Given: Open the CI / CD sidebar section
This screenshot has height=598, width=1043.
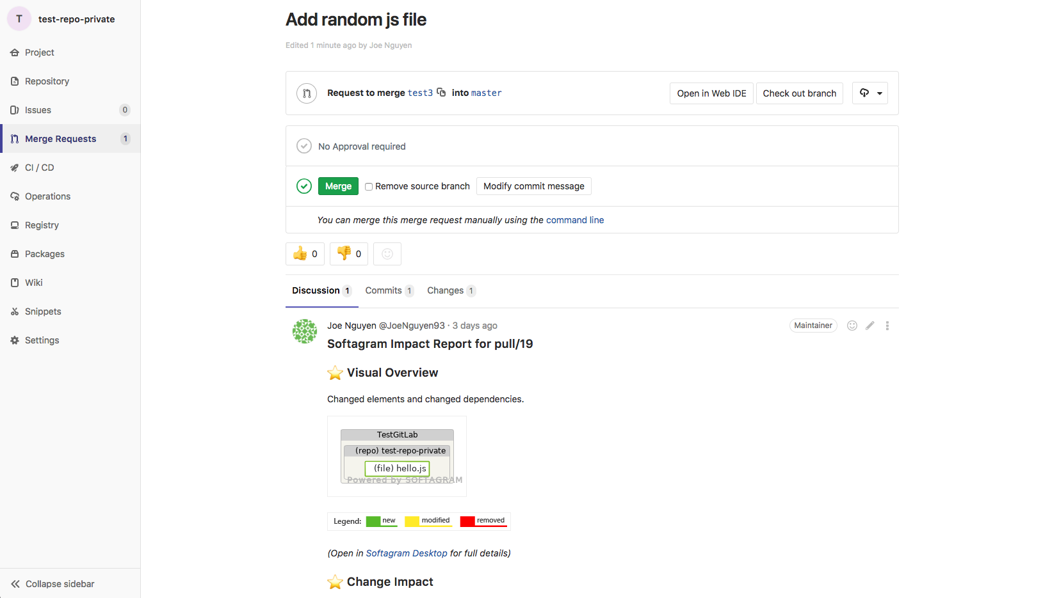Looking at the screenshot, I should point(40,168).
